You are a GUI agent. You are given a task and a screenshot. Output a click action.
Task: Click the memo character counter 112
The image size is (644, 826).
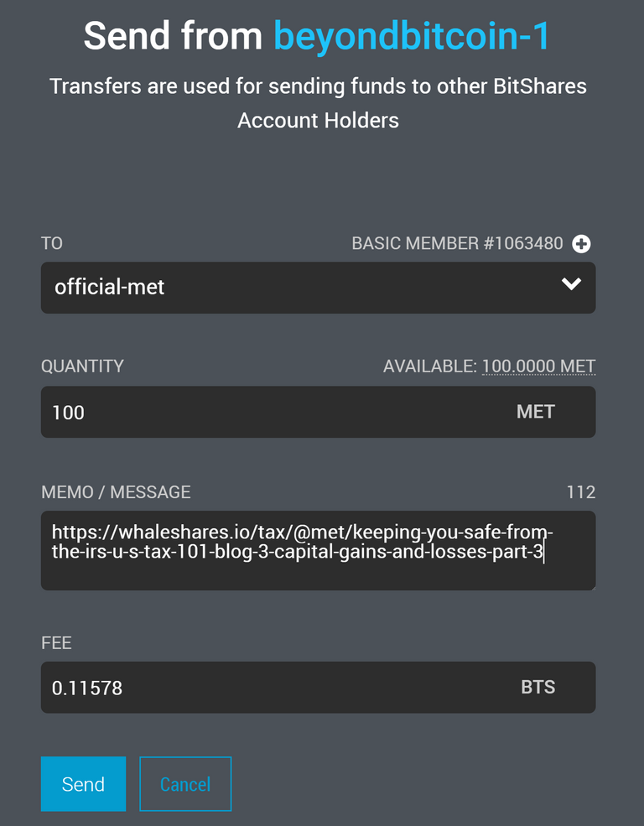click(580, 492)
